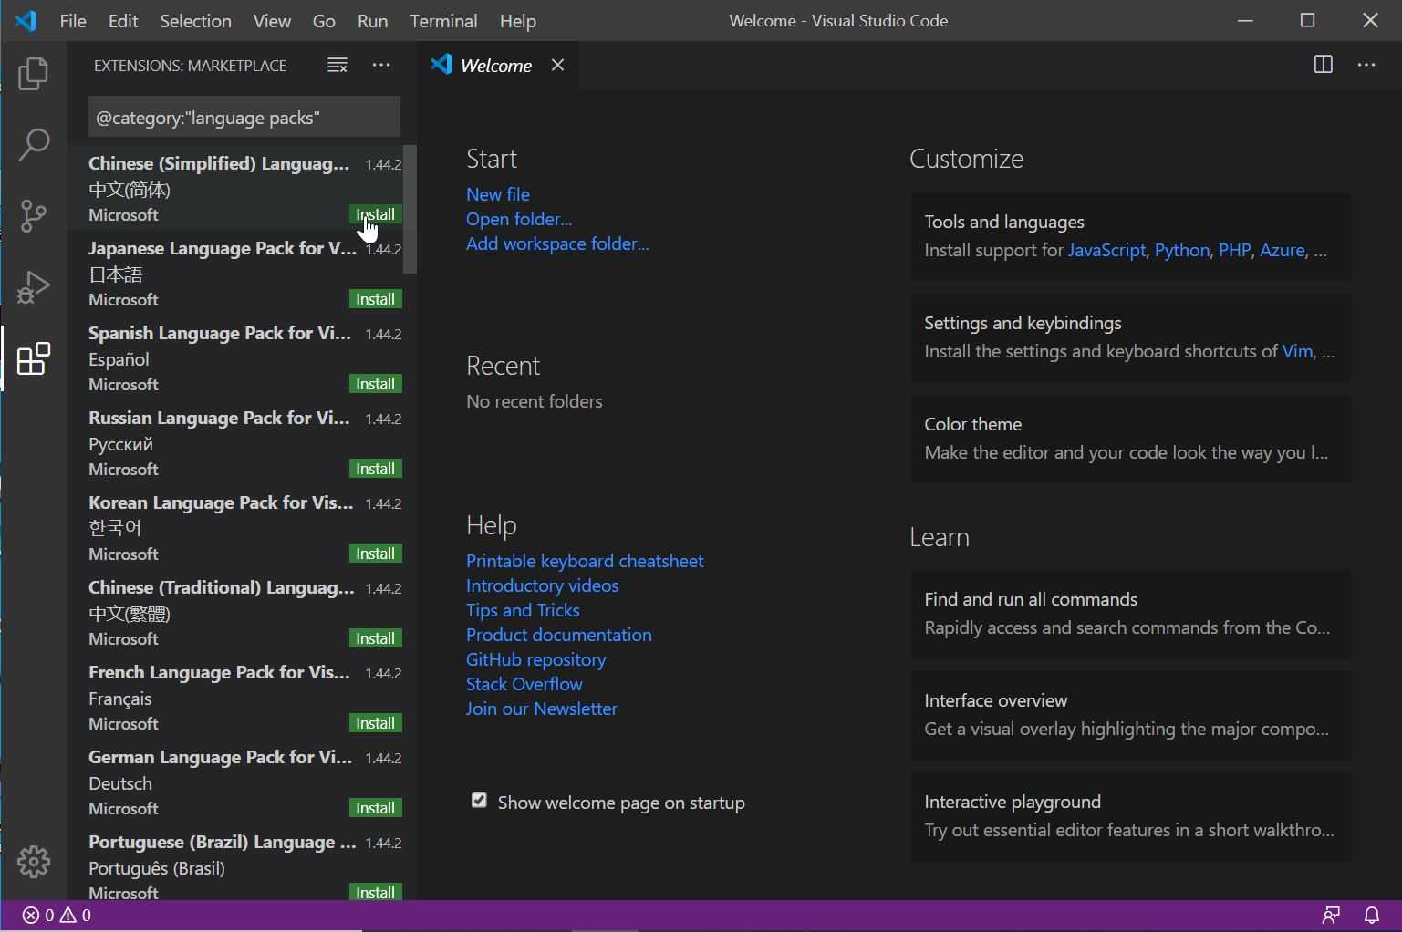The width and height of the screenshot is (1402, 932).
Task: Clear extensions search results icon
Action: (x=338, y=65)
